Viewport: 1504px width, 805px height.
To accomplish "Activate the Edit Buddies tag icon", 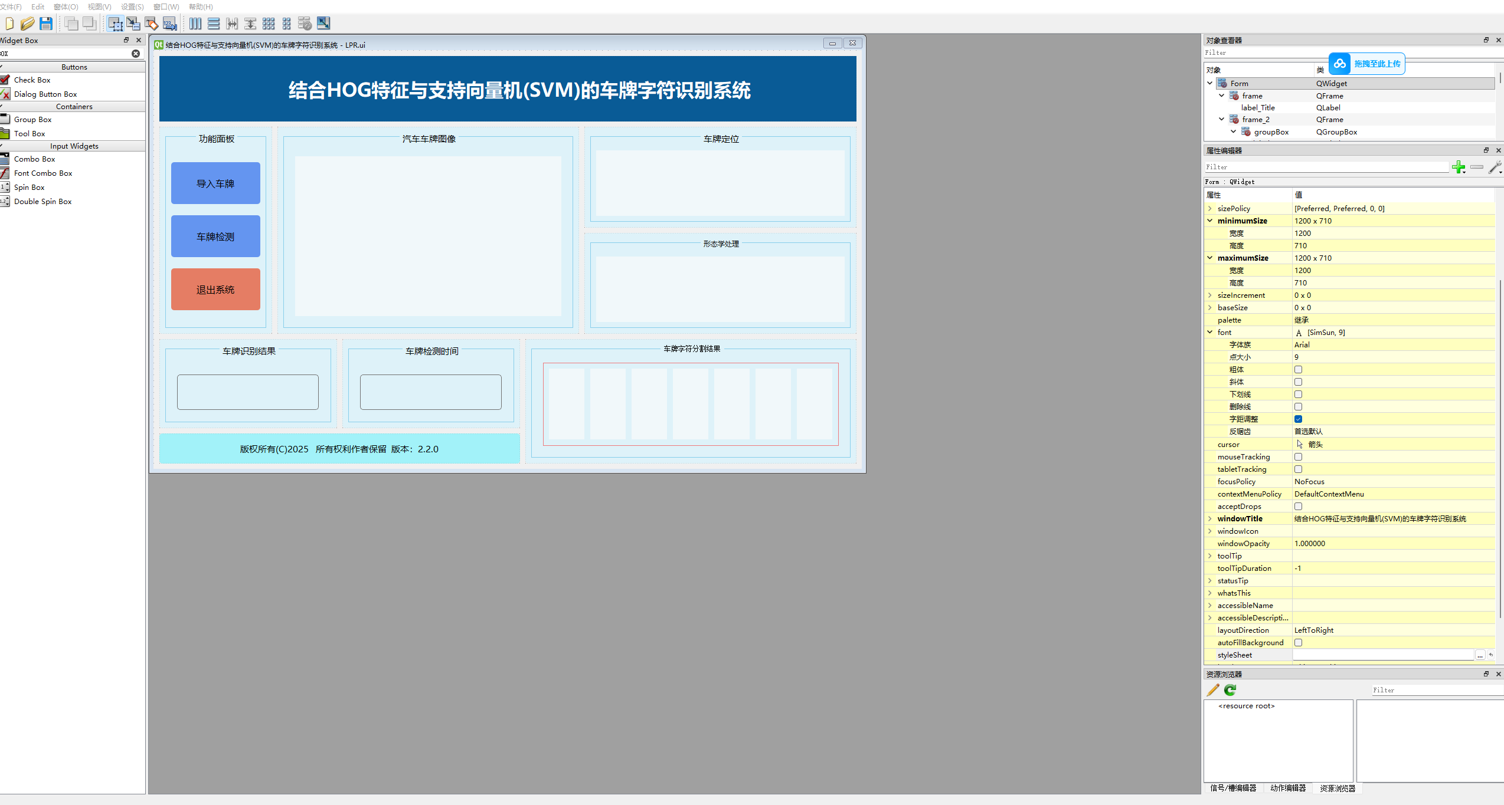I will 152,24.
